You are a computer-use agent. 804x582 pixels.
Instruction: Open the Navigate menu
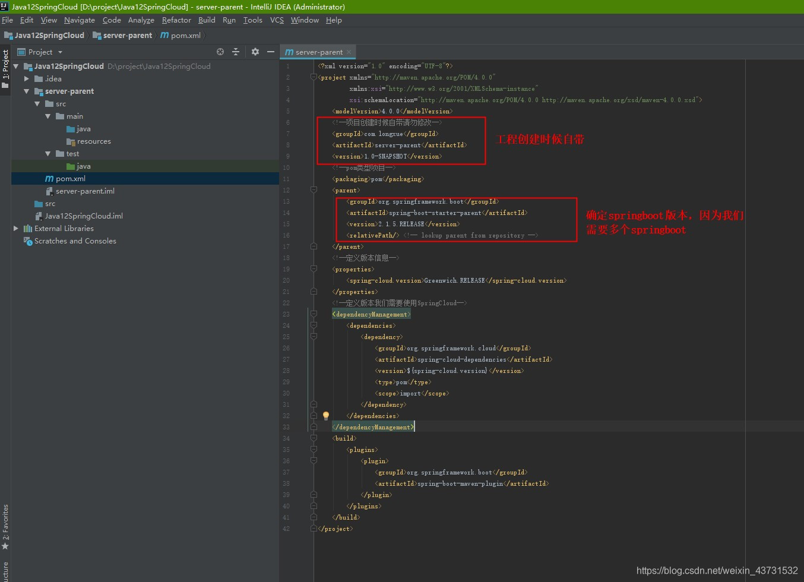[80, 20]
